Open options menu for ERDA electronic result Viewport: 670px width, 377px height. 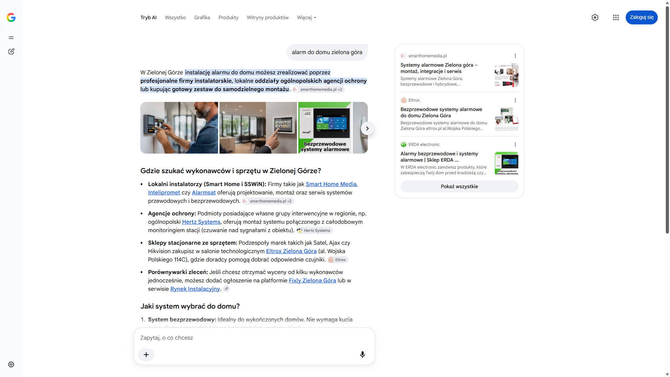[x=515, y=145]
